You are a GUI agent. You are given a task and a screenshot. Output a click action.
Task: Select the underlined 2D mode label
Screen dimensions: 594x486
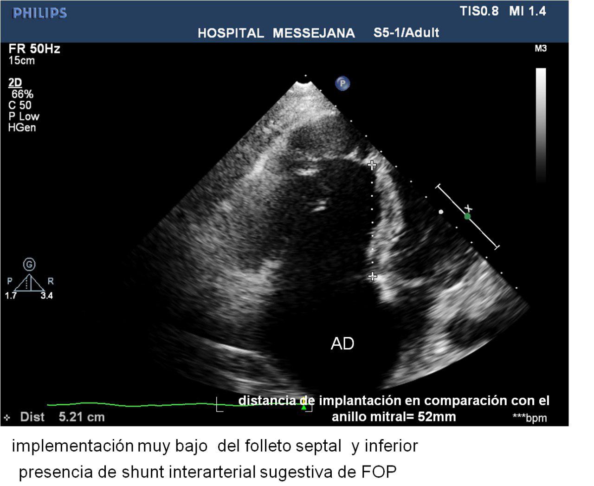(x=15, y=83)
